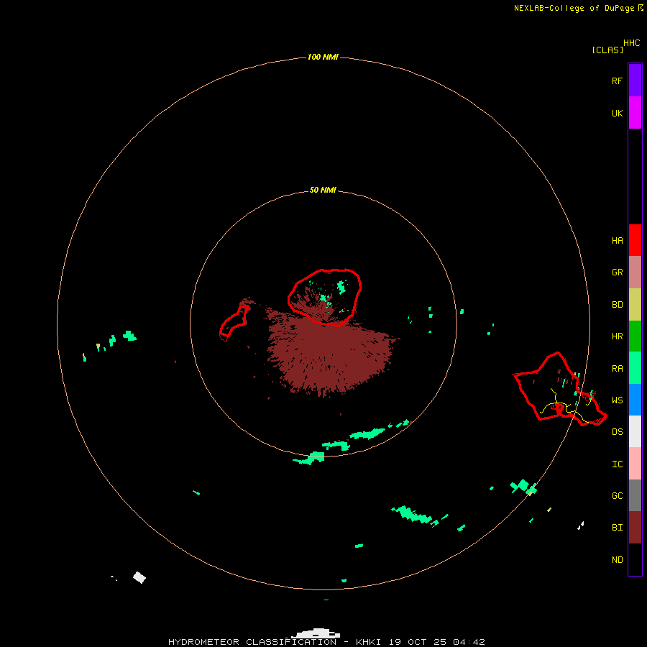Click the HR dark green legend swatch

click(x=635, y=336)
